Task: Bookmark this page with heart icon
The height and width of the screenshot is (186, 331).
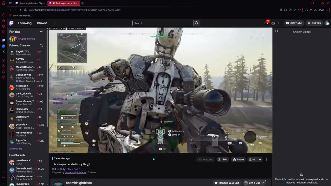Action: coord(299,10)
